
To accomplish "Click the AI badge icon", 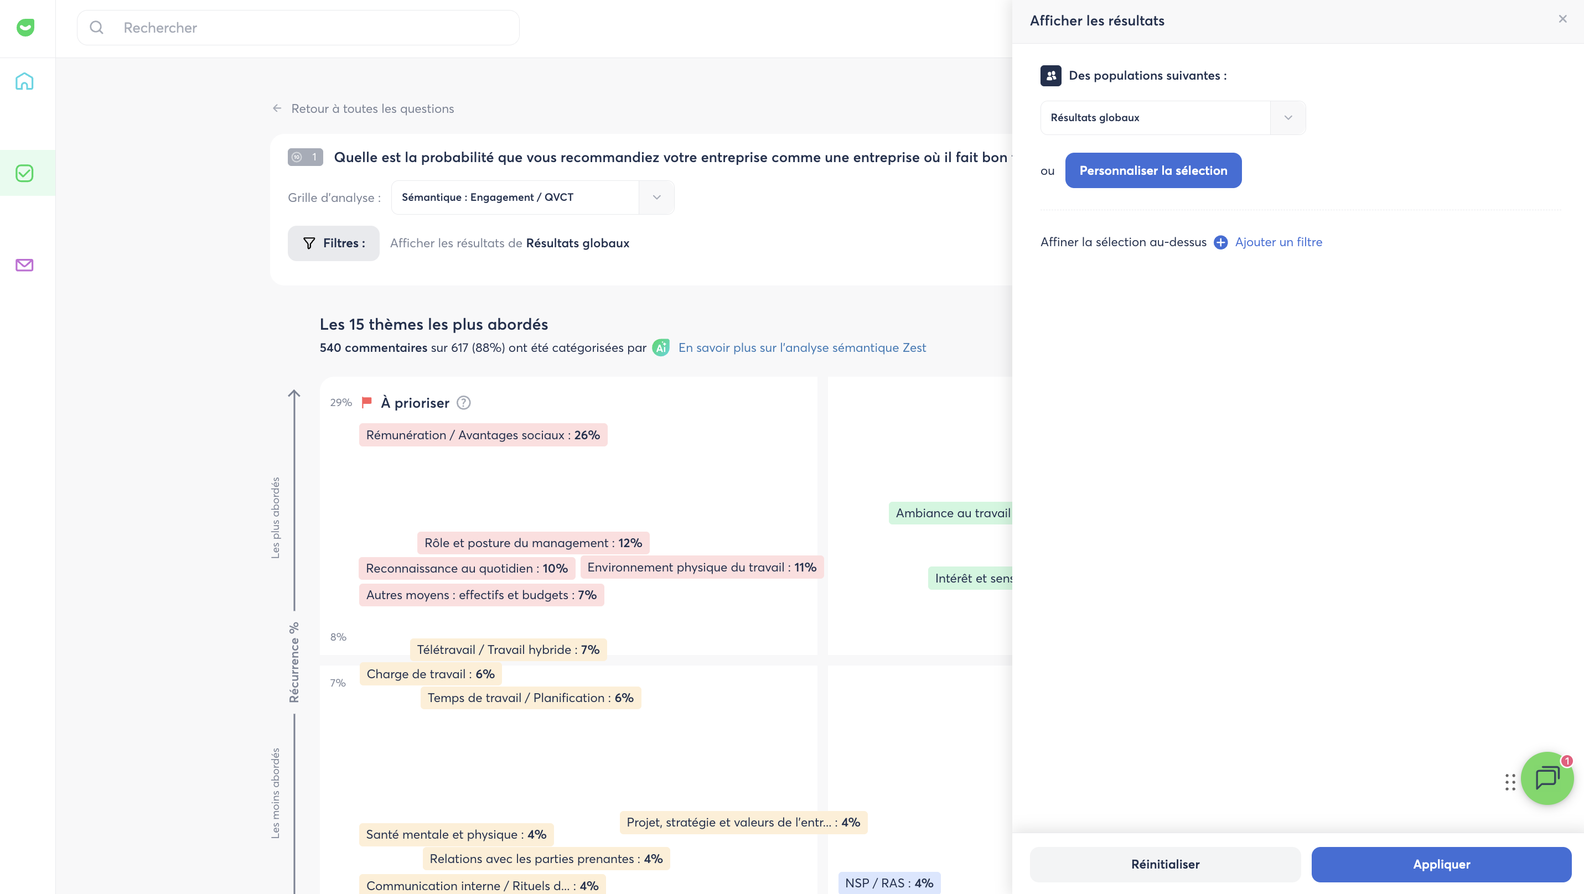I will pos(661,348).
